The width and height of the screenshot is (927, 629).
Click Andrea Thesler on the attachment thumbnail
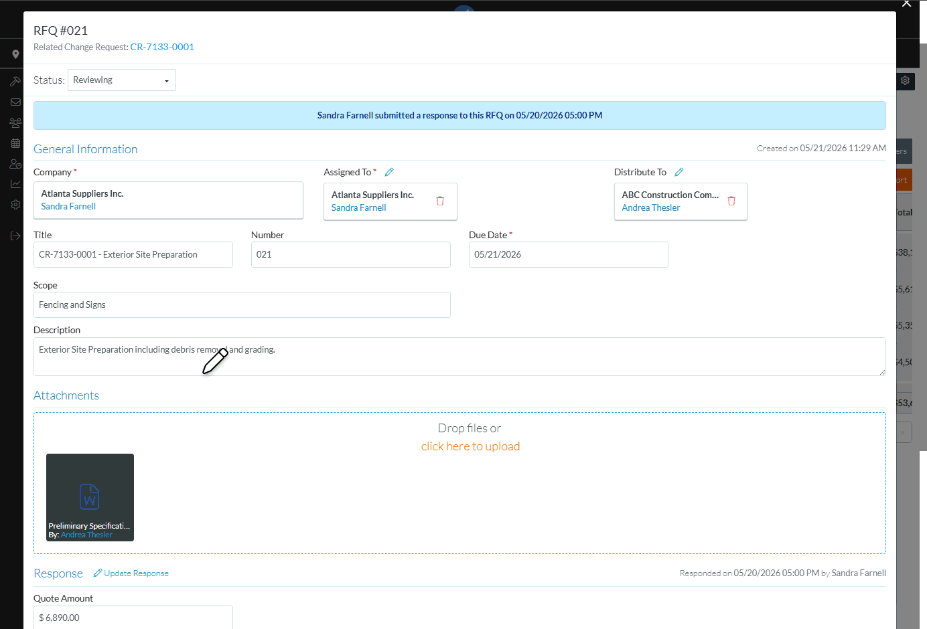pos(86,535)
